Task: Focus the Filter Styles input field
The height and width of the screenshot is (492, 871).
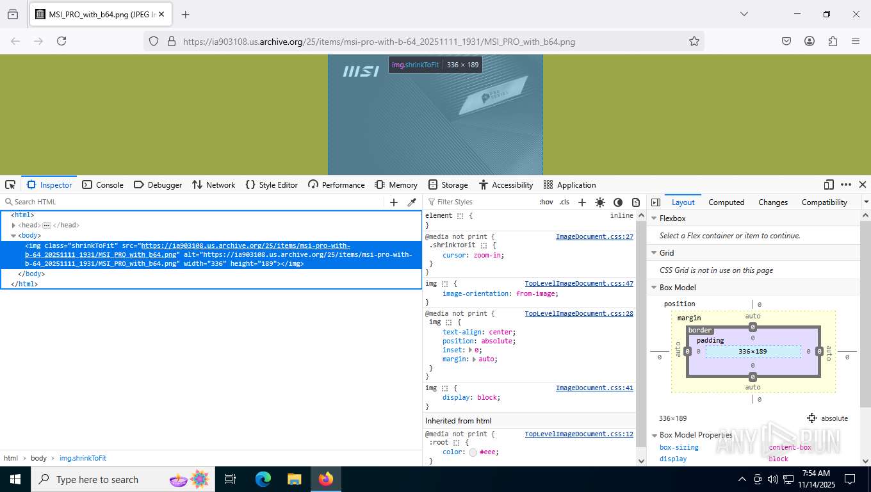Action: pos(480,202)
